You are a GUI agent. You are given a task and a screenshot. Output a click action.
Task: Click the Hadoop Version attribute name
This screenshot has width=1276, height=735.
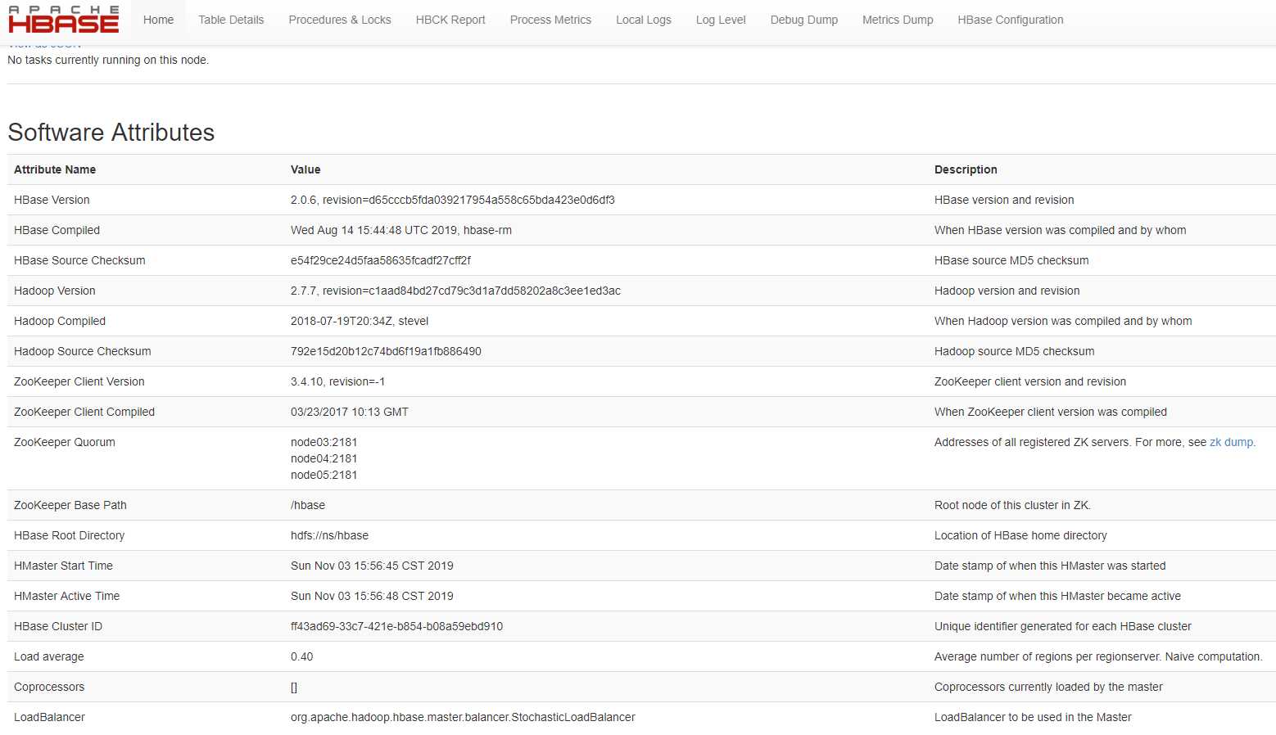coord(55,291)
